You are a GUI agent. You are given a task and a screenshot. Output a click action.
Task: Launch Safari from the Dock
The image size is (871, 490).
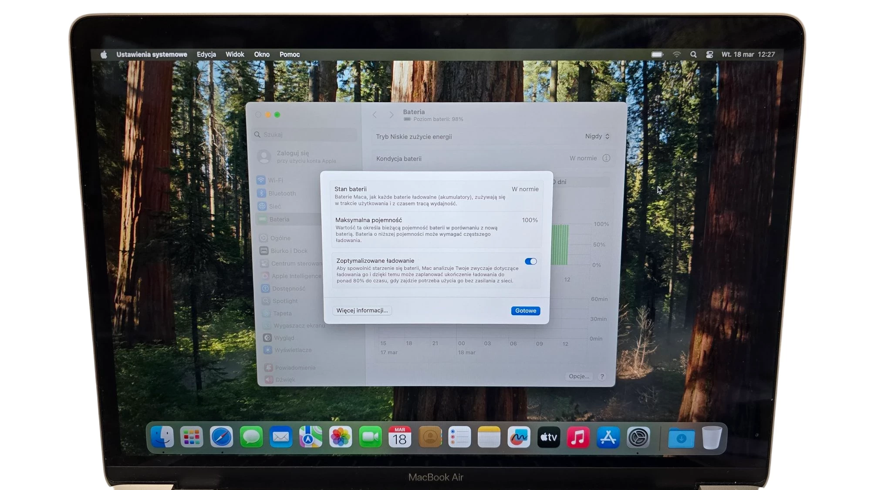[221, 437]
